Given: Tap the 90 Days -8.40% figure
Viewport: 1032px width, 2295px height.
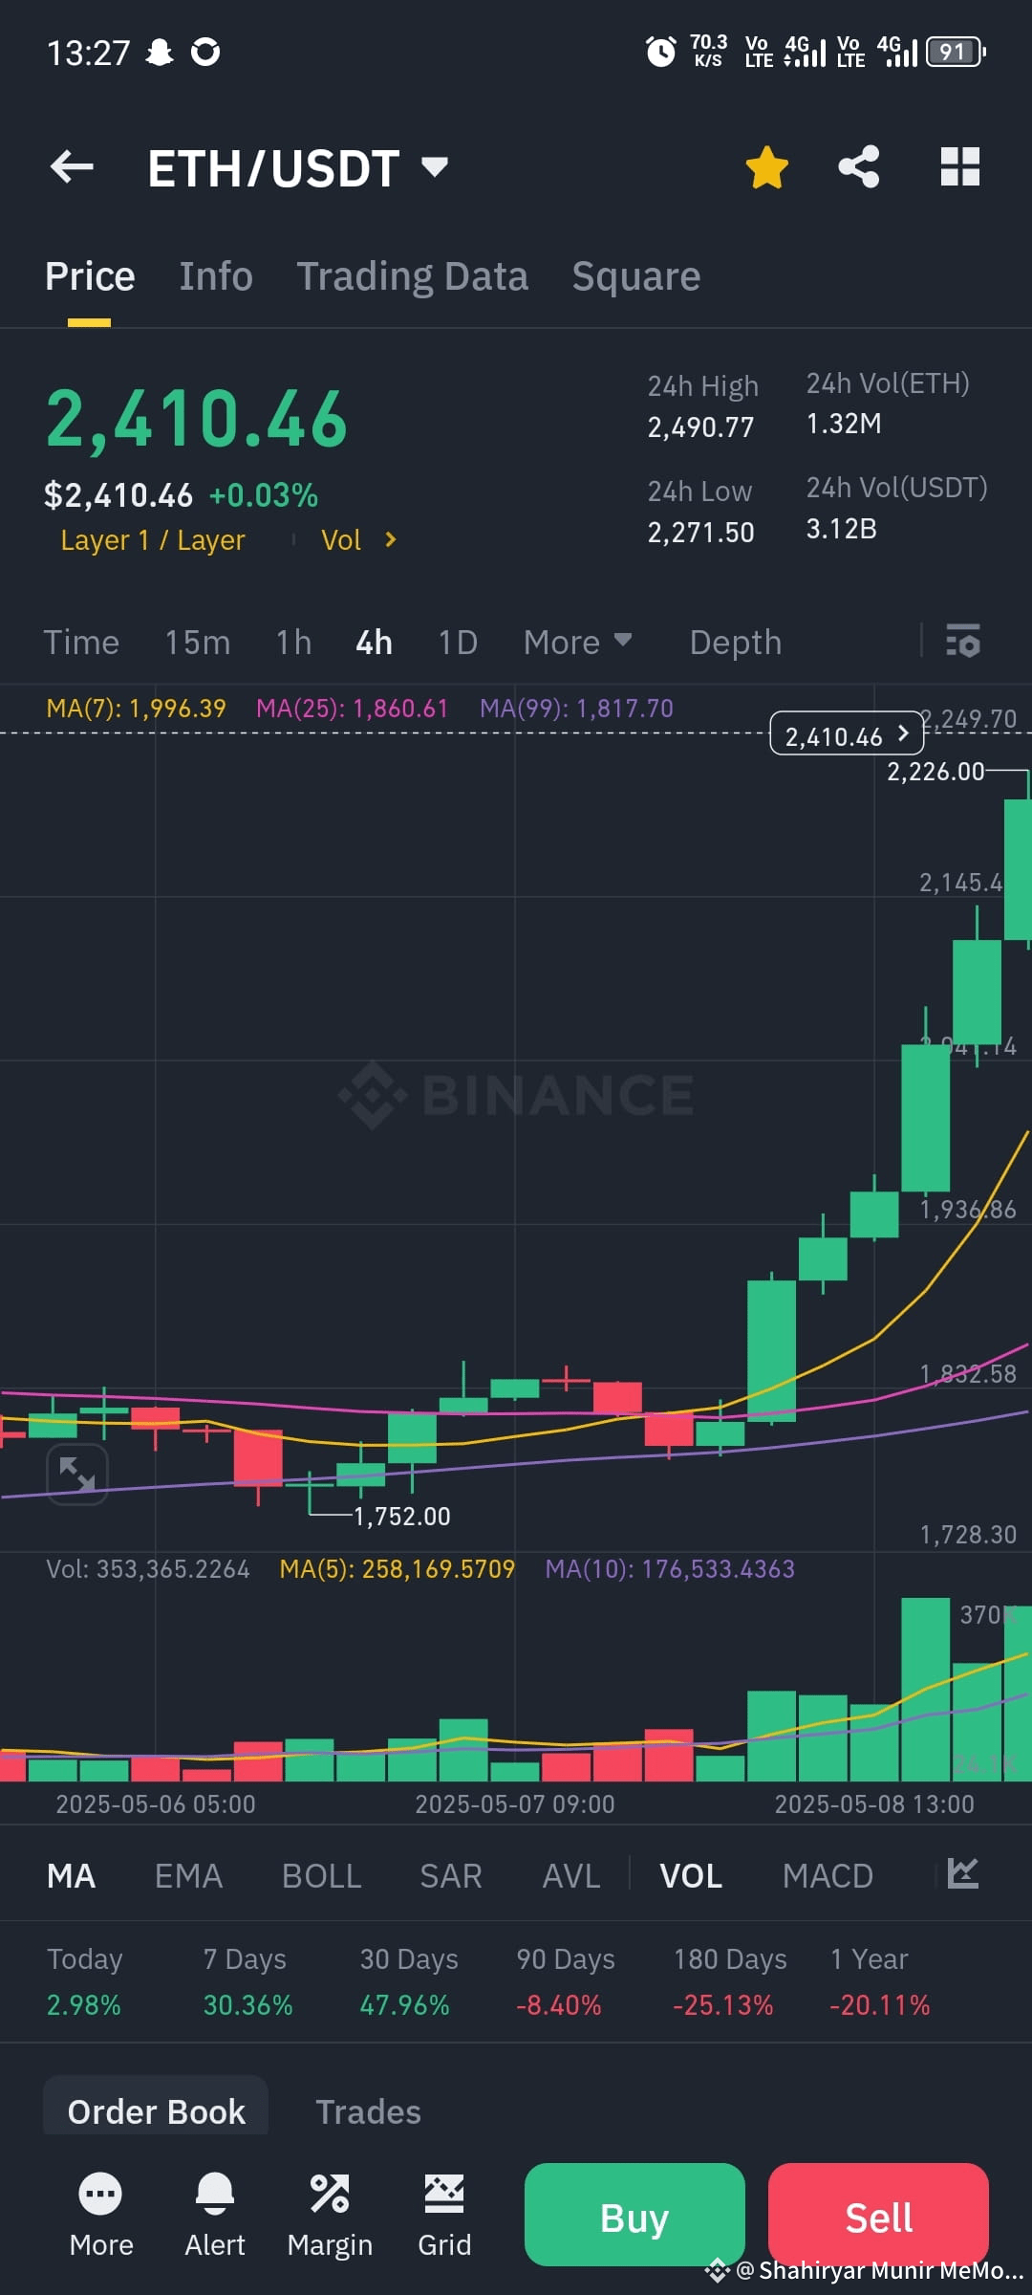Looking at the screenshot, I should 559,2005.
